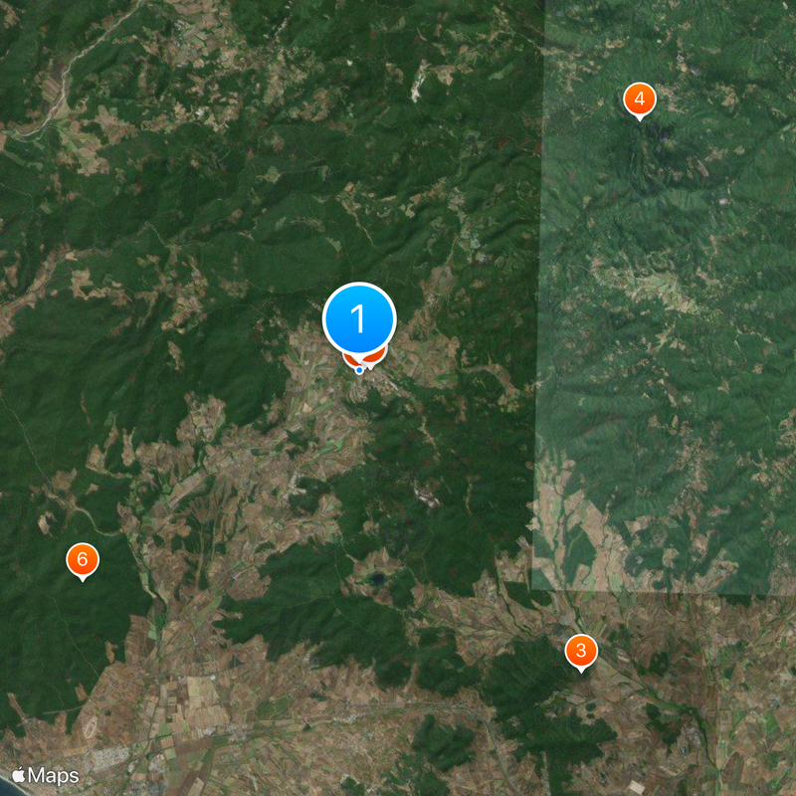
Task: Click the Apple logo in the map attribution
Action: (18, 775)
